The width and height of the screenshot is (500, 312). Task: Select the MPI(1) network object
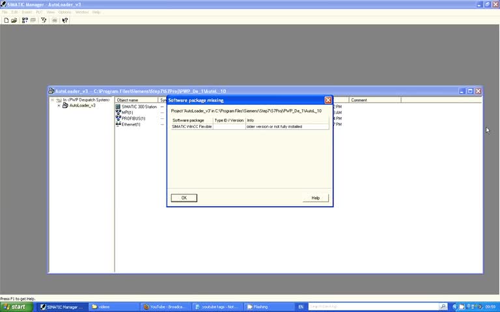click(x=124, y=112)
